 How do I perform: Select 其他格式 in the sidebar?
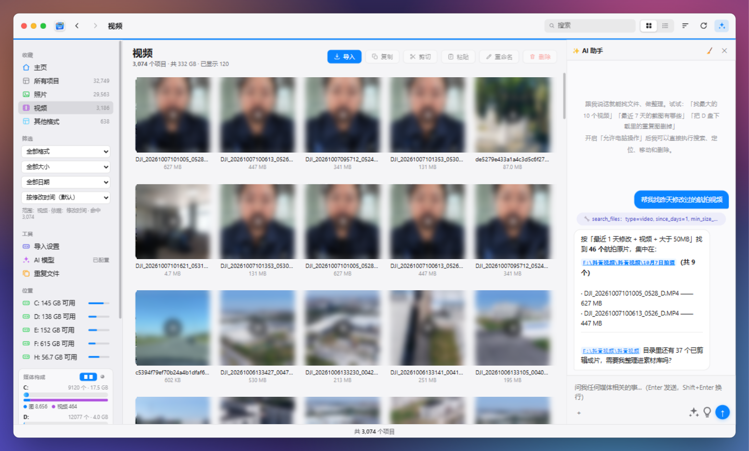(x=66, y=121)
